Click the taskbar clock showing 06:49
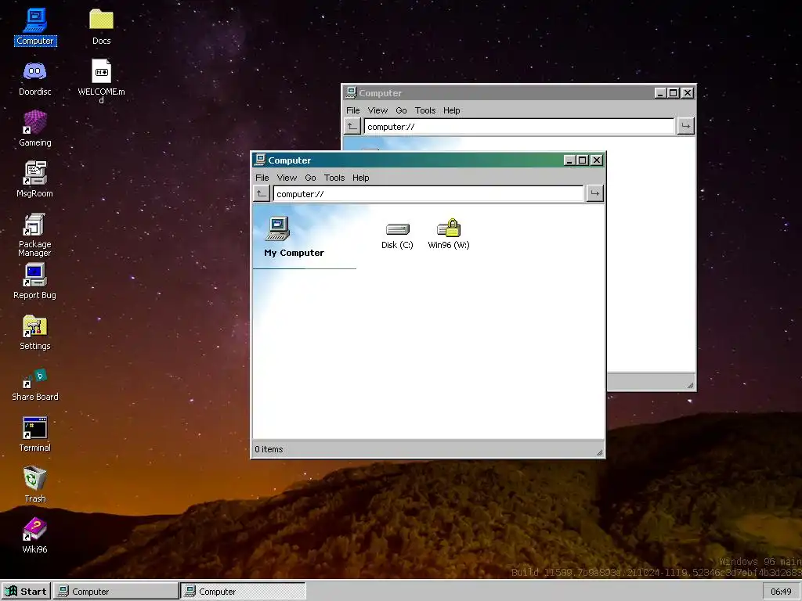This screenshot has height=601, width=802. coord(781,592)
